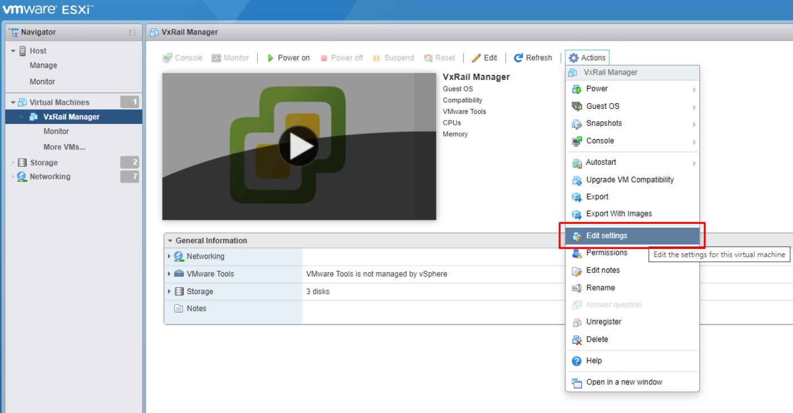Select Edit settings from the Actions menu
This screenshot has height=413, width=793.
click(x=605, y=236)
